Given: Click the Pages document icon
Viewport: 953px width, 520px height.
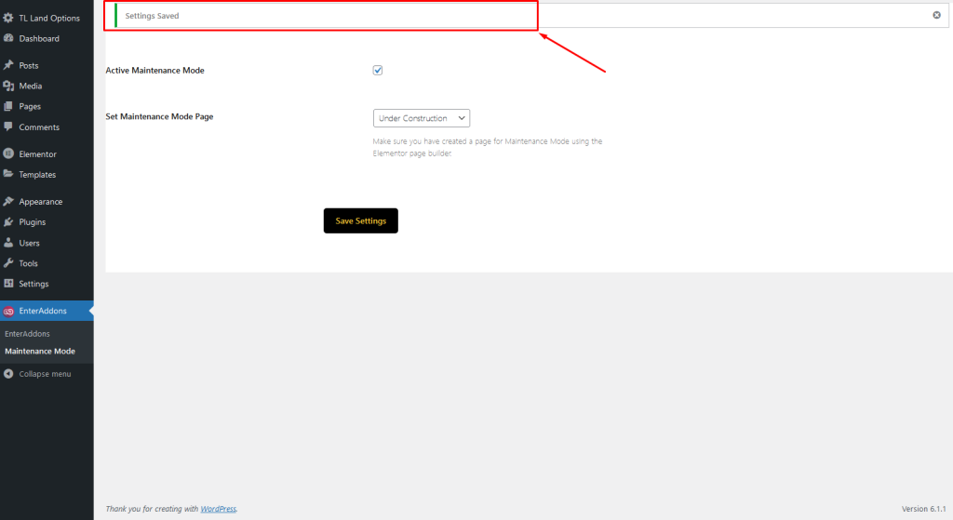Looking at the screenshot, I should click(x=8, y=106).
